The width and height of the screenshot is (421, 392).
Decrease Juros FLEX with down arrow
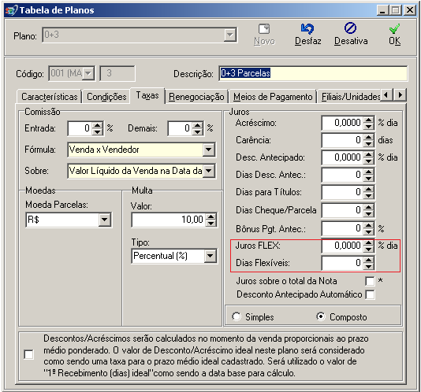coord(369,249)
